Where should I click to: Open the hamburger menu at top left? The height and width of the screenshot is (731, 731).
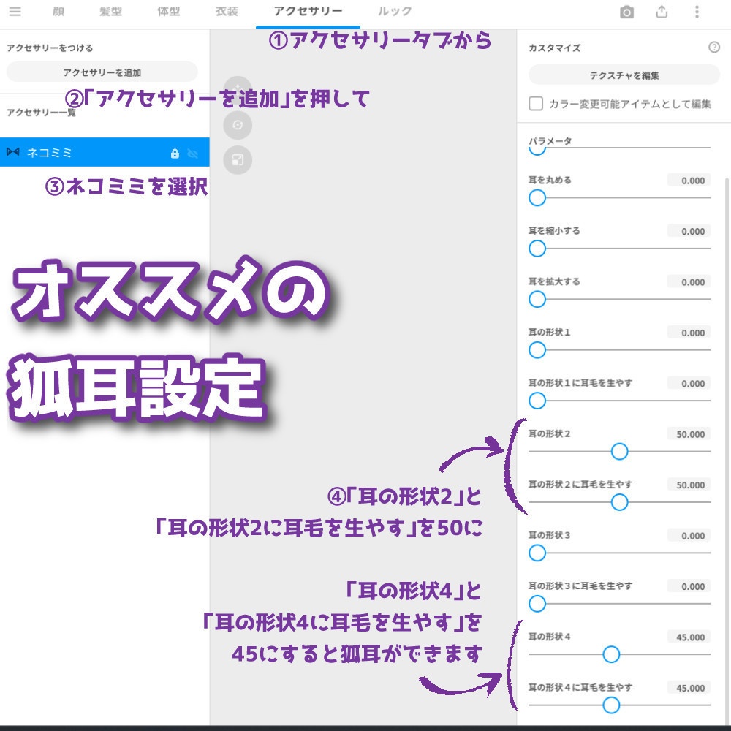tap(15, 12)
